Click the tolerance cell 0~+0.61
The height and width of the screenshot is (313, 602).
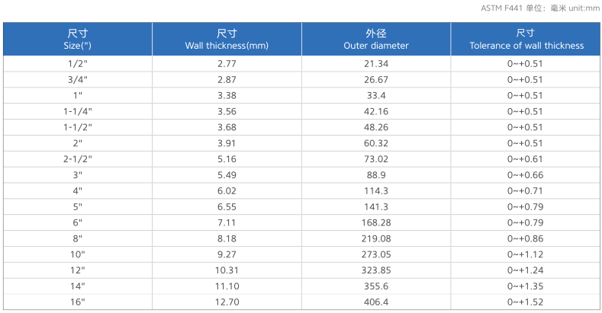[525, 159]
